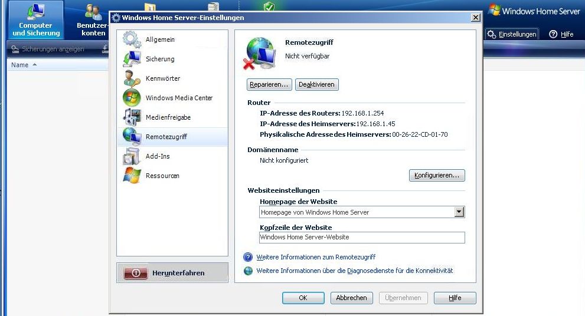Click the Windows Media Center orb icon

coord(132,98)
